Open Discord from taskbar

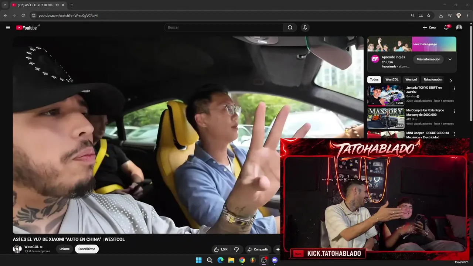(275, 260)
